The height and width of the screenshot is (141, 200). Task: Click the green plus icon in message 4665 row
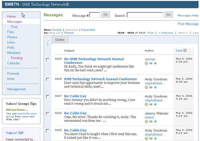pyautogui.click(x=155, y=138)
